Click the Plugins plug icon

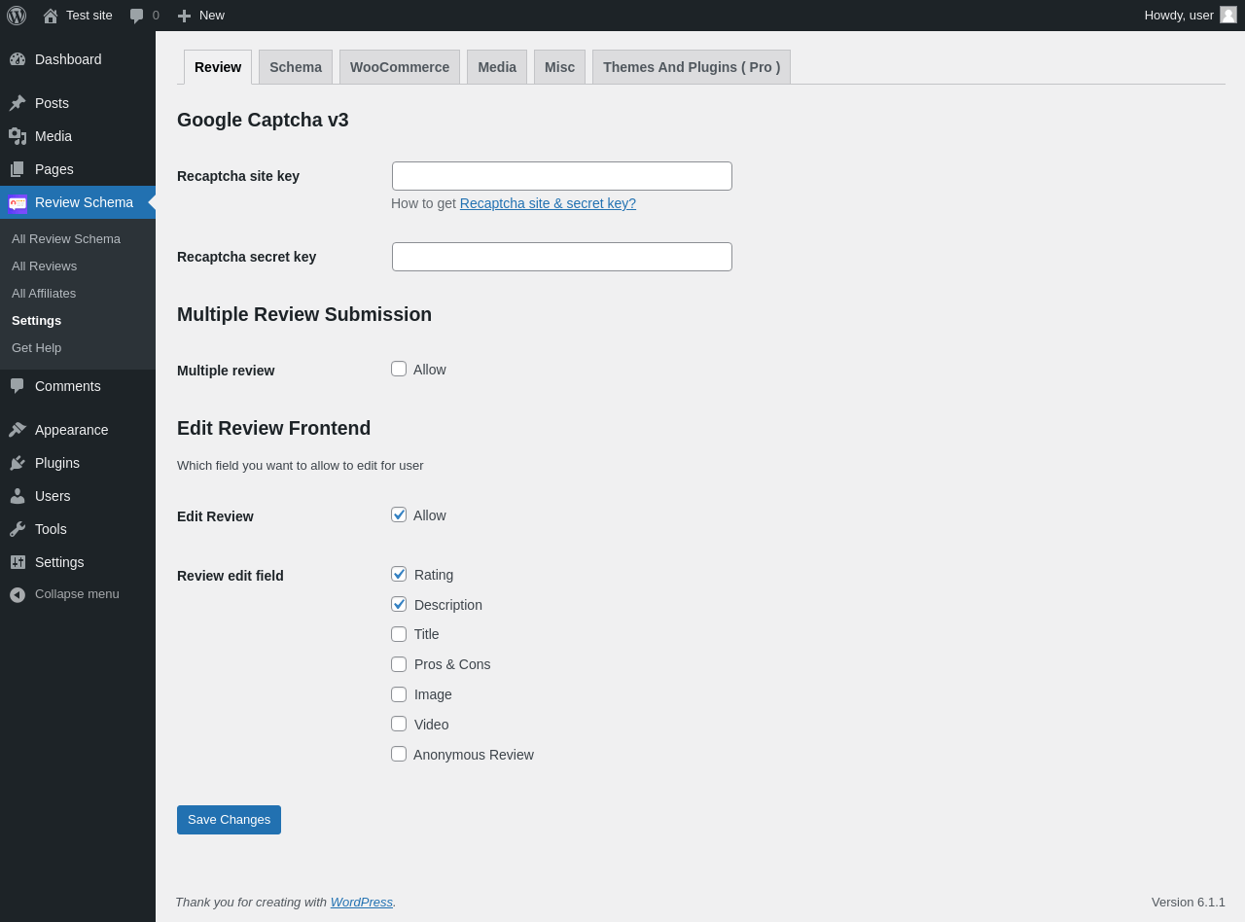[x=18, y=463]
